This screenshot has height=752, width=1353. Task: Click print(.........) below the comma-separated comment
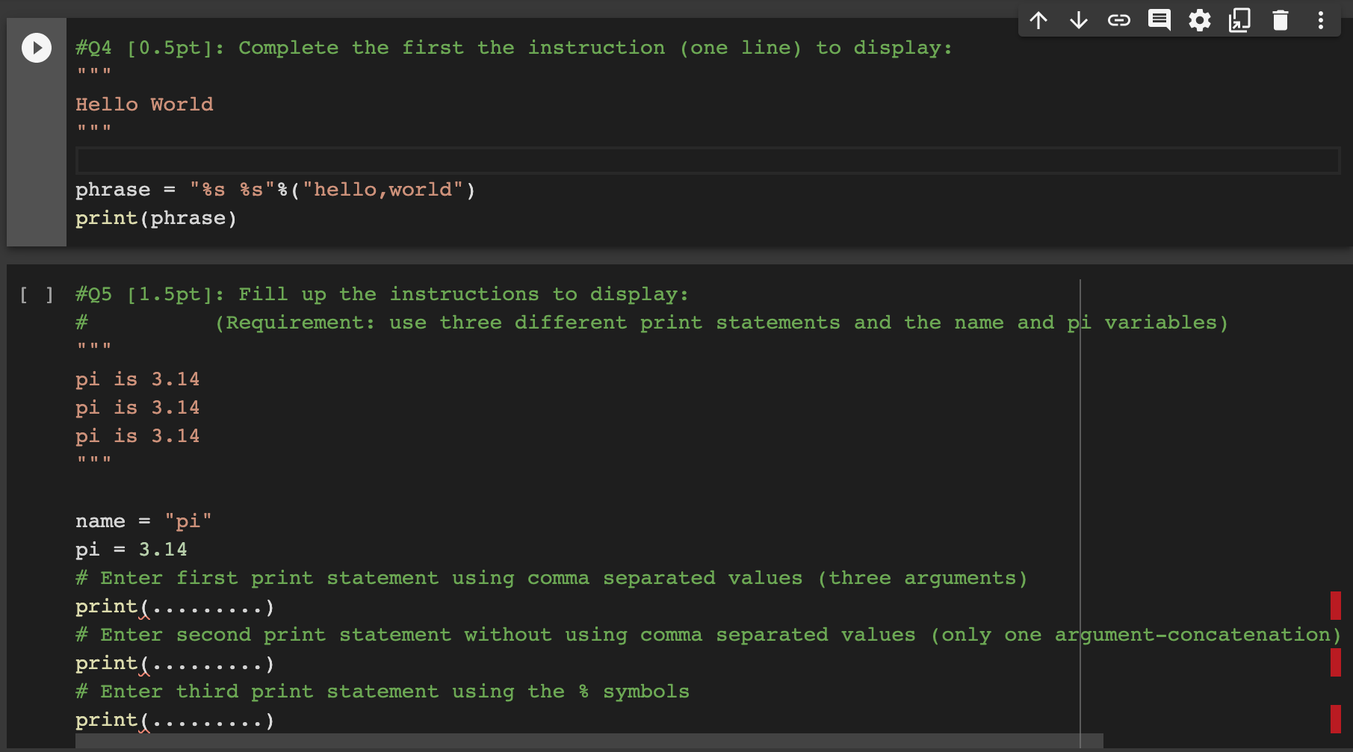point(175,606)
